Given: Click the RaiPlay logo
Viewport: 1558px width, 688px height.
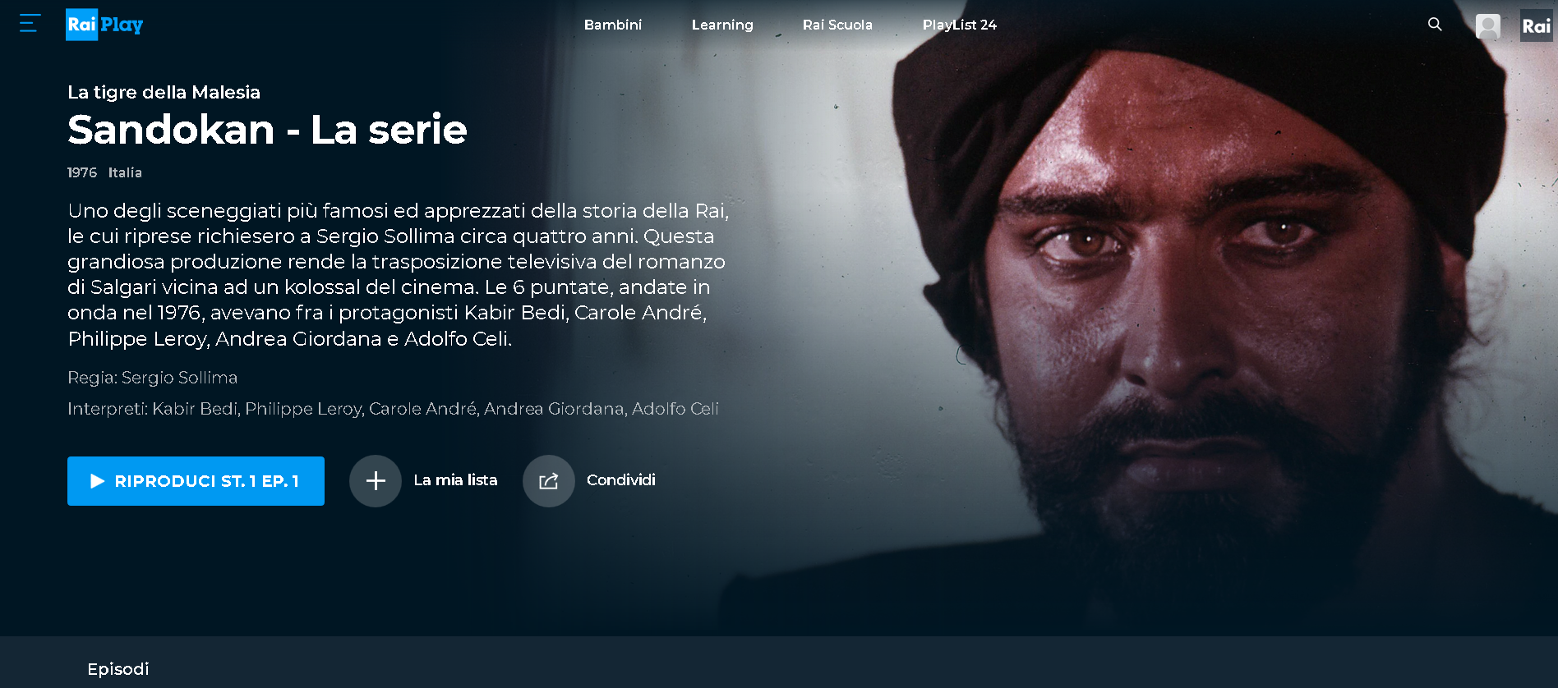Looking at the screenshot, I should pyautogui.click(x=104, y=25).
